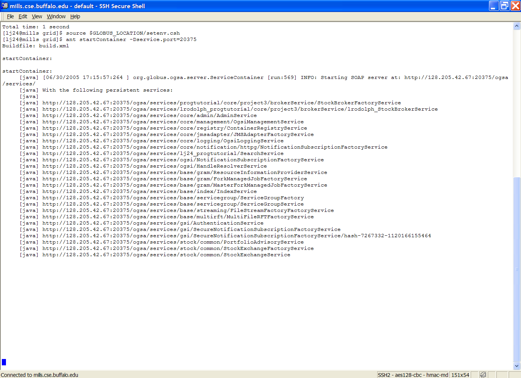Click the StockBrokerFactoryService URL line
Screen dimensions: 521x378
click(x=221, y=103)
